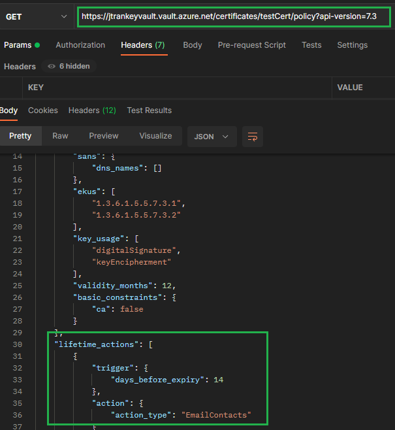The height and width of the screenshot is (430, 395).
Task: Open the response Cookies tab
Action: (x=43, y=110)
